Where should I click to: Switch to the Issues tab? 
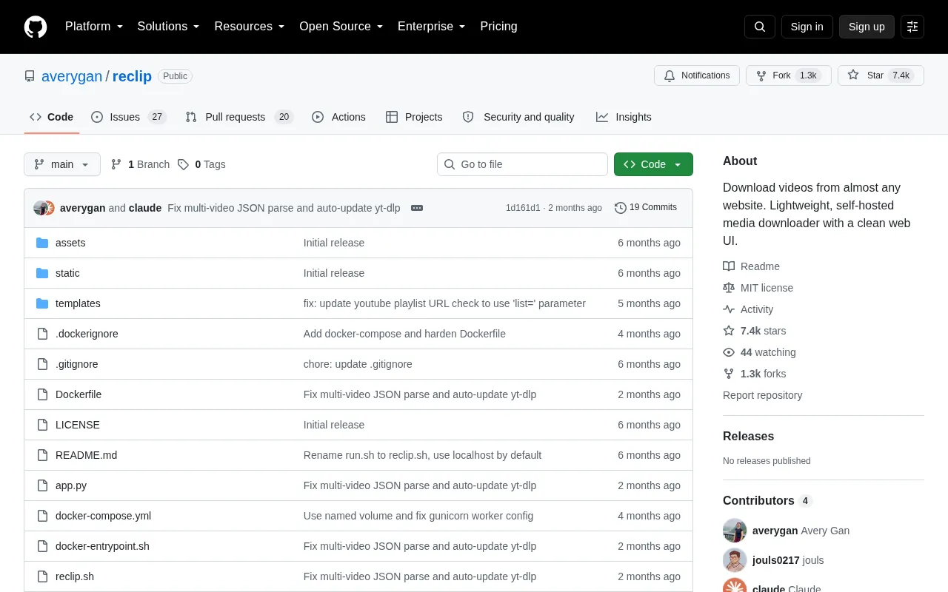pyautogui.click(x=129, y=117)
